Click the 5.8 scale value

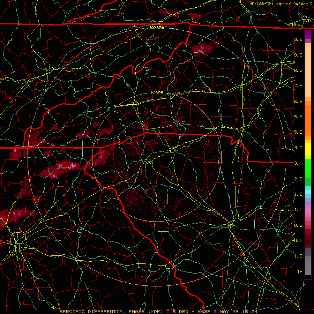(298, 117)
